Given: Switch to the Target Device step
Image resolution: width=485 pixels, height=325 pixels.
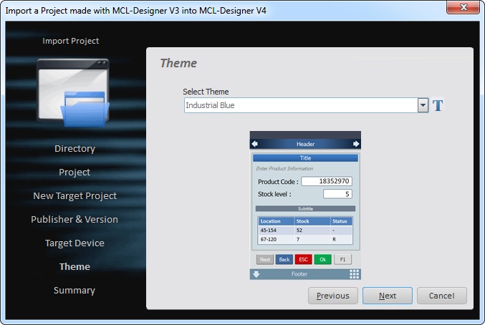Looking at the screenshot, I should click(75, 243).
